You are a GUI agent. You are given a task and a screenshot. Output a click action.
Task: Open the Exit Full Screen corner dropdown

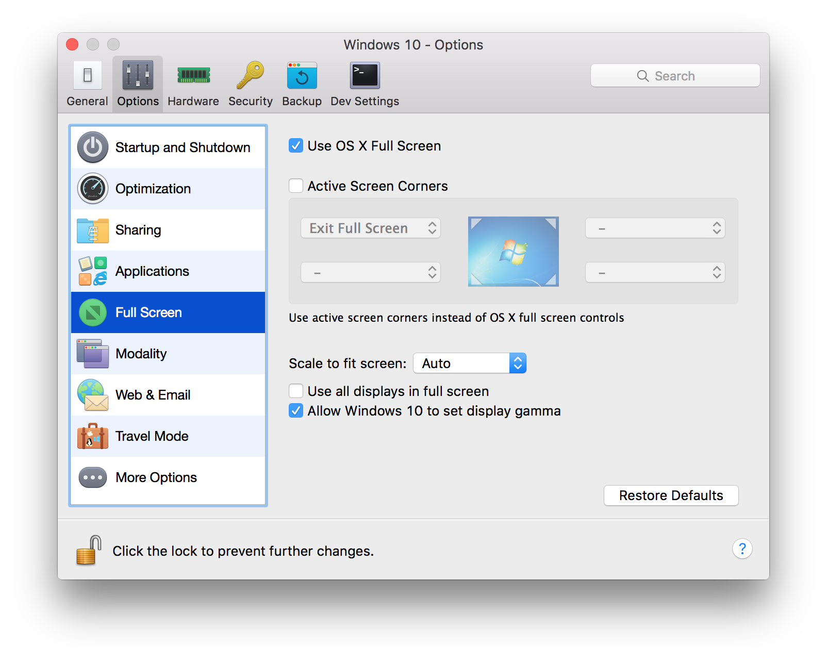pyautogui.click(x=370, y=228)
